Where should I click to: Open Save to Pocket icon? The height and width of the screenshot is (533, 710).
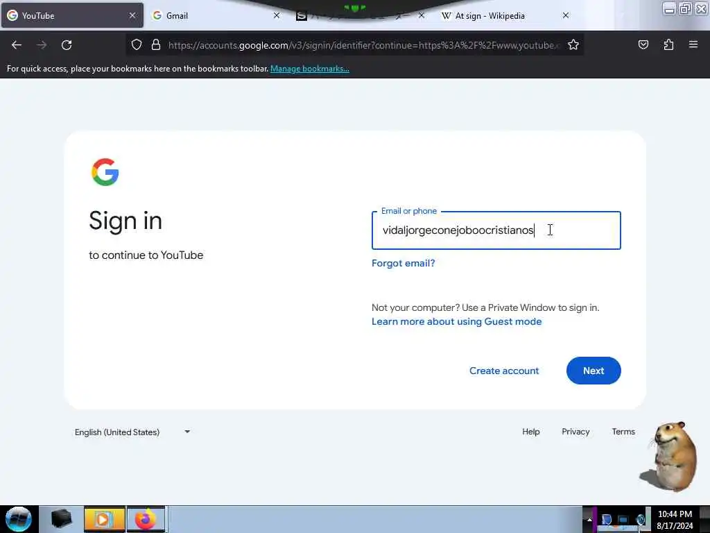click(643, 45)
